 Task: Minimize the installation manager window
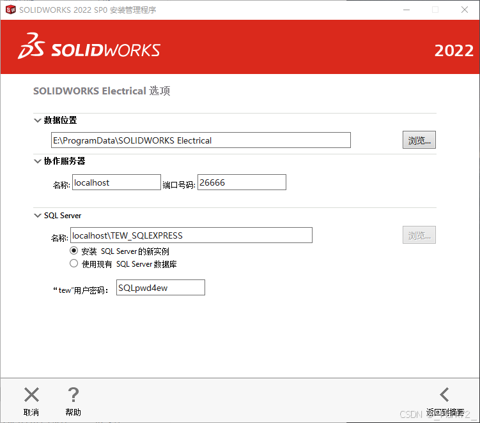pyautogui.click(x=406, y=10)
